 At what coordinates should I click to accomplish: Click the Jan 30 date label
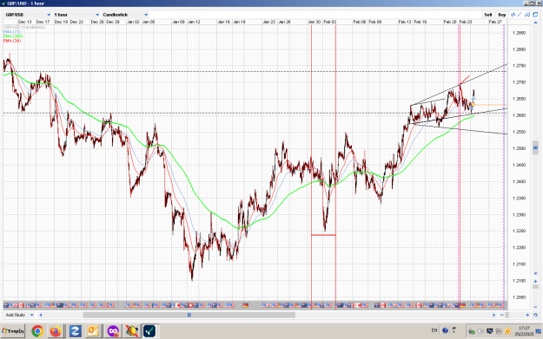315,22
